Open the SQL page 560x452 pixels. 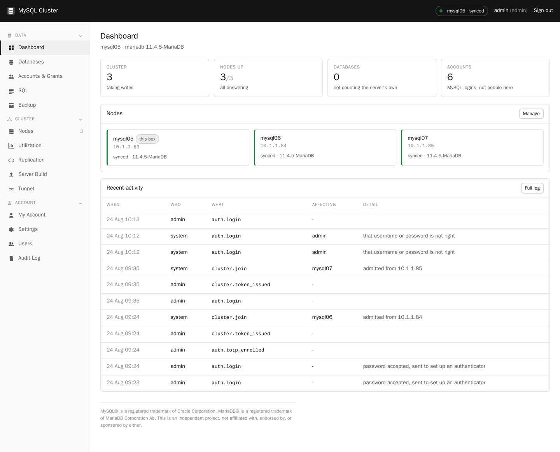pyautogui.click(x=45, y=91)
